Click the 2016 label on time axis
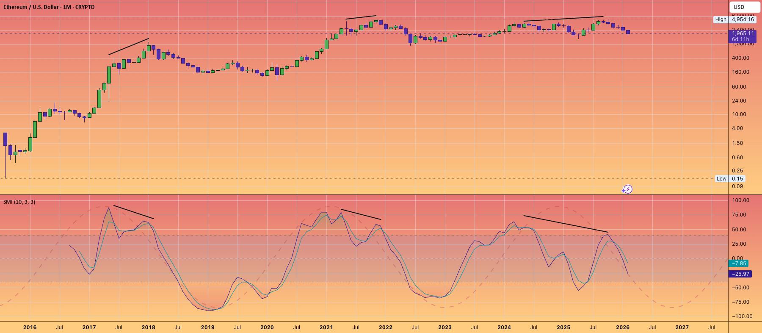Viewport: 762px width, 333px height. [30, 327]
